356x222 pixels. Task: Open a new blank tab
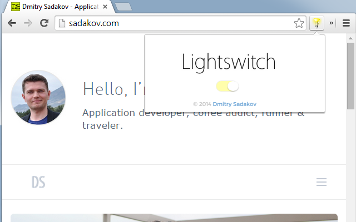123,7
